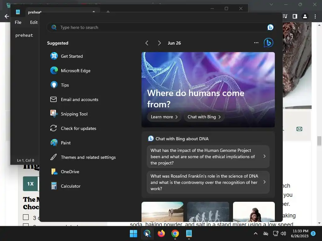Select 1X recipe scale button

click(31, 184)
